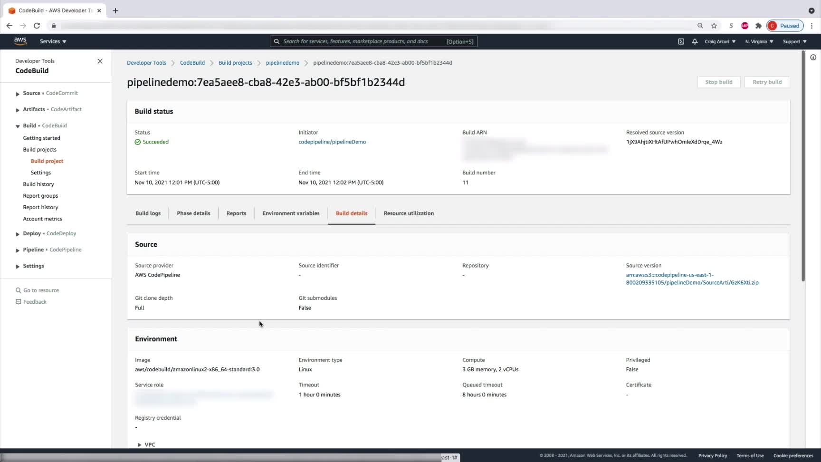Viewport: 821px width, 462px height.
Task: Focus the AWS services search field
Action: point(373,41)
